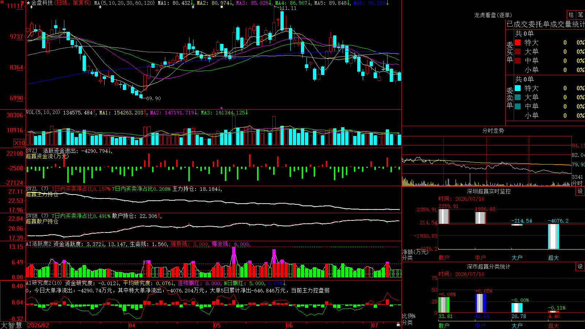The width and height of the screenshot is (585, 329).
Task: Click the green 散户 33.81 ratio bar
Action: pyautogui.click(x=444, y=305)
